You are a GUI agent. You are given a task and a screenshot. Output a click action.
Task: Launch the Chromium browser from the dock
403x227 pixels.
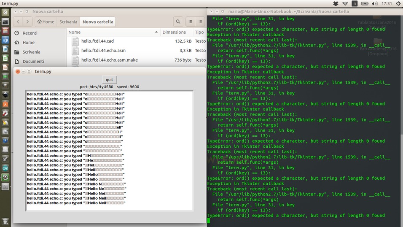click(x=5, y=40)
